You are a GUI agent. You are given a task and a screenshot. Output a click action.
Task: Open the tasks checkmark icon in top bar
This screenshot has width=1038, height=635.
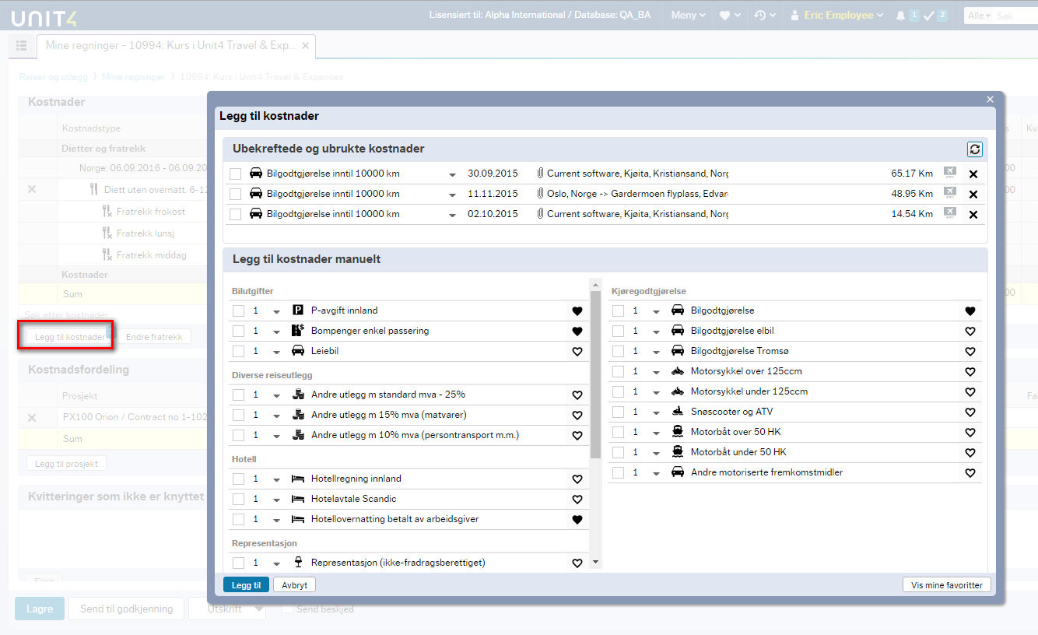tap(928, 16)
